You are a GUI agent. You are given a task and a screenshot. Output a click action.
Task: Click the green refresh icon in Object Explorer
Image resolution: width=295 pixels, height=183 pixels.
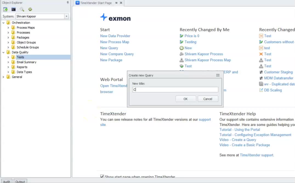[x=30, y=9]
